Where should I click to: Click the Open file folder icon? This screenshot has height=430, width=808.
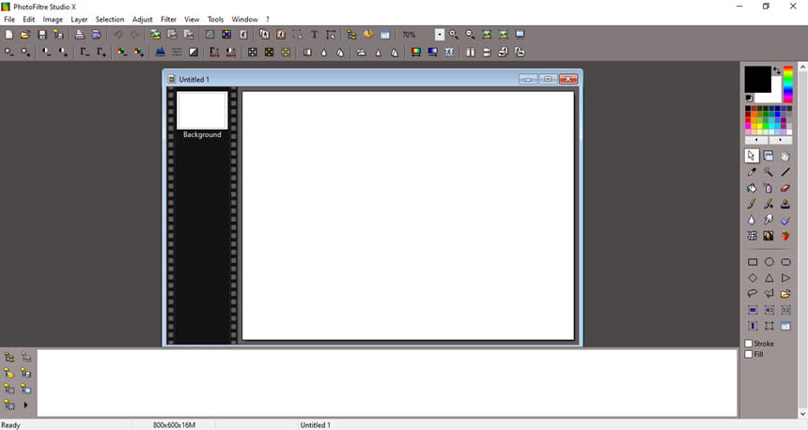pyautogui.click(x=25, y=35)
